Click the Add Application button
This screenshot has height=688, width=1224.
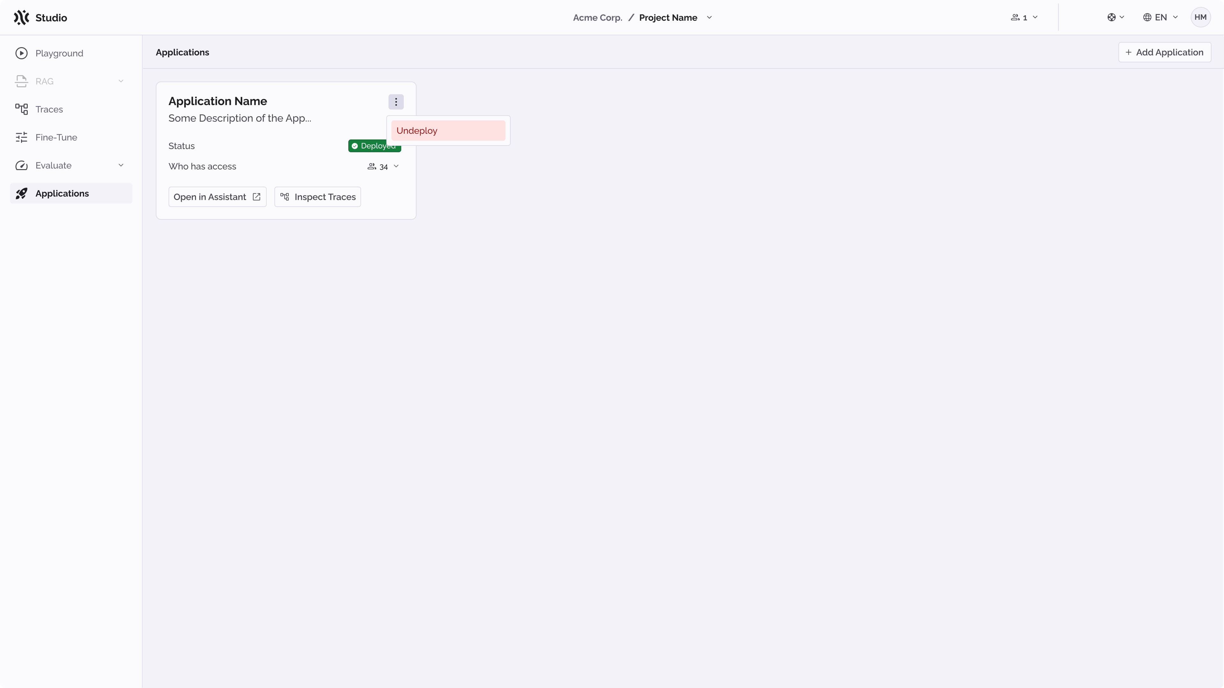pos(1164,52)
